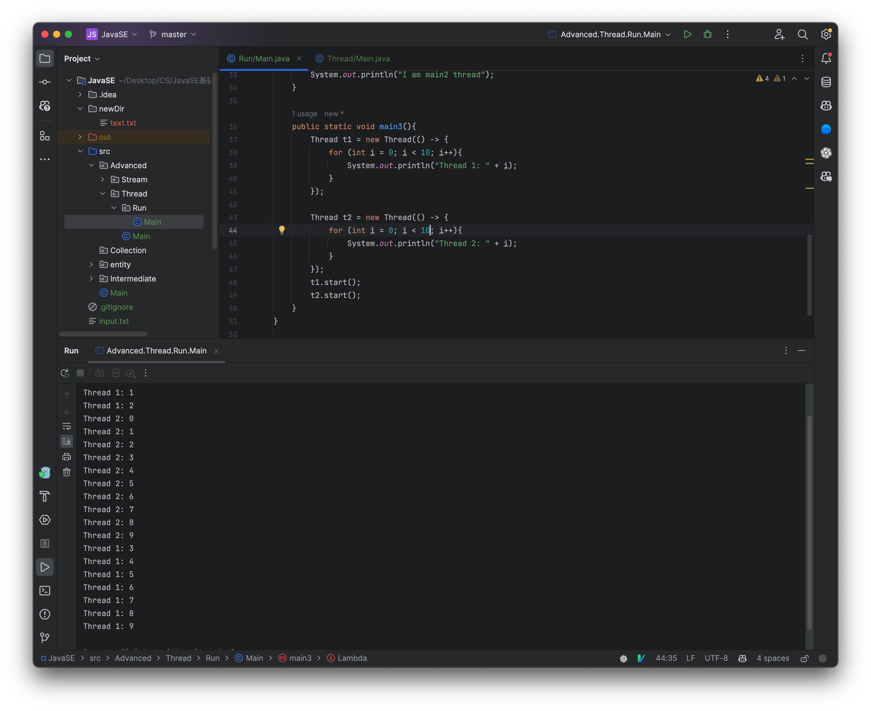Select text.txt in the project tree
The image size is (871, 711).
123,122
